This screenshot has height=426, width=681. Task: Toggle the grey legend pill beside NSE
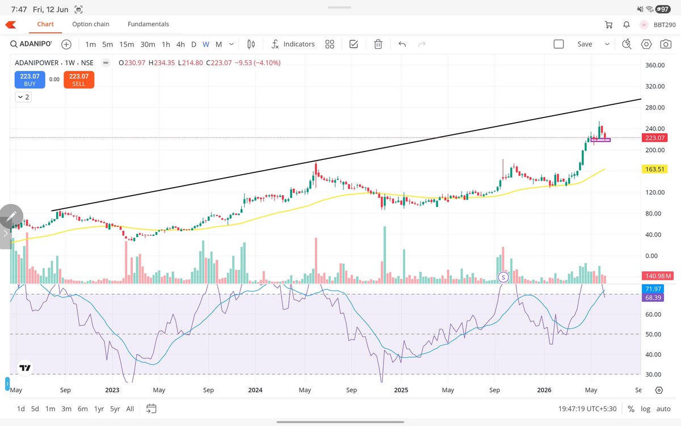[106, 63]
